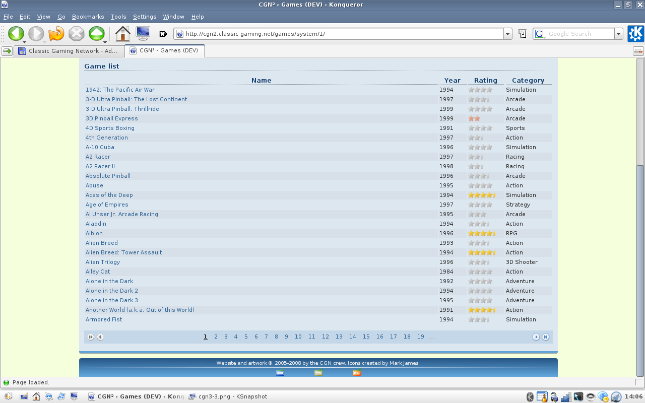Click the KDE gear logo in toolbar
645x403 pixels.
(635, 34)
